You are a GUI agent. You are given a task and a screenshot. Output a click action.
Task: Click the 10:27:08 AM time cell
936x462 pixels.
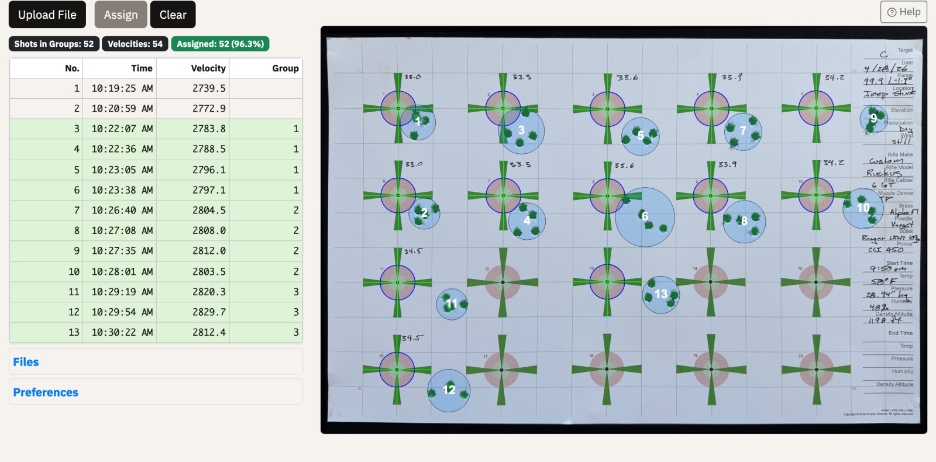pyautogui.click(x=119, y=230)
